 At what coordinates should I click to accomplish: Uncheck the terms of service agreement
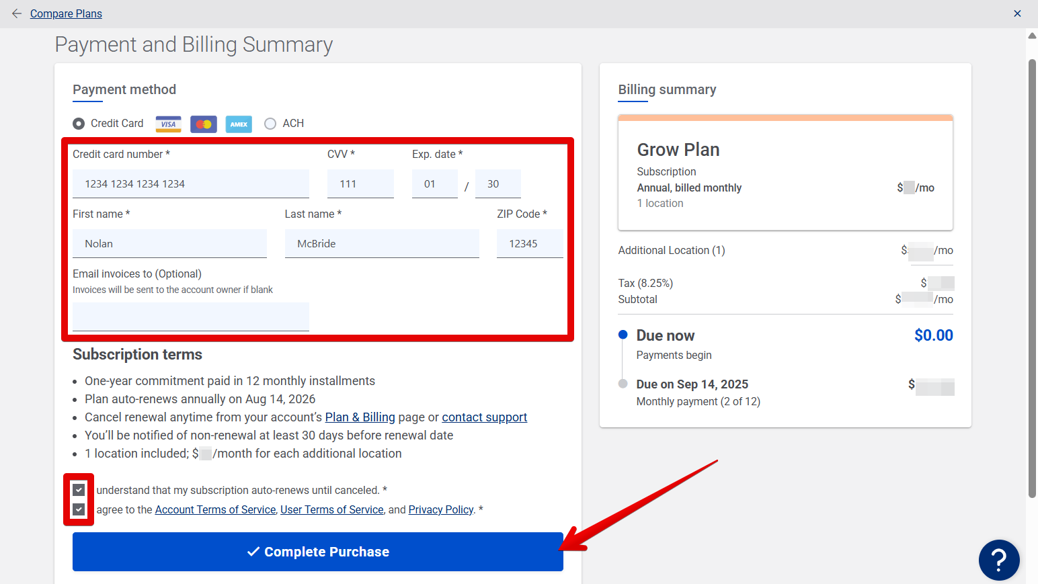[x=79, y=509]
